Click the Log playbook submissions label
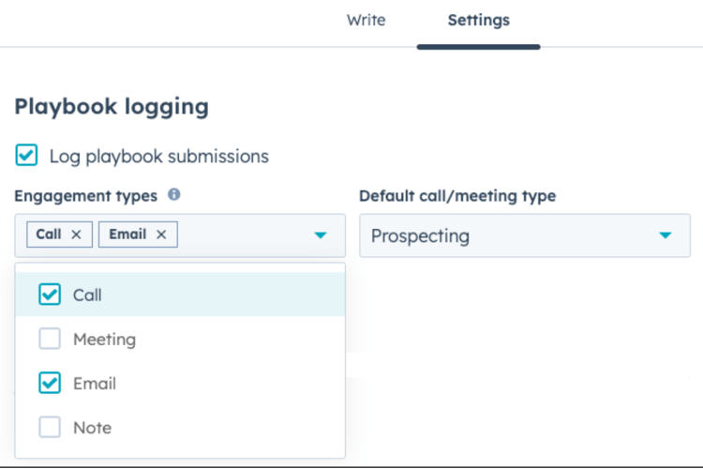The width and height of the screenshot is (703, 469). (x=158, y=157)
